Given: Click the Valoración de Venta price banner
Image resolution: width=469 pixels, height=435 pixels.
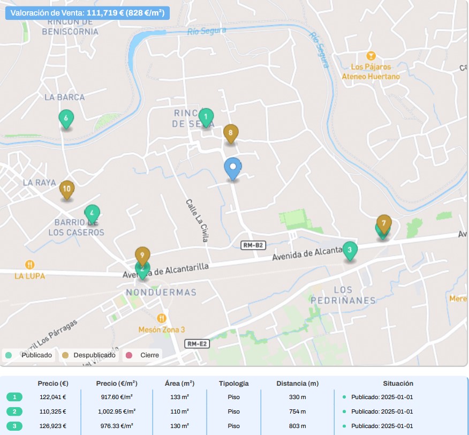Looking at the screenshot, I should (87, 13).
